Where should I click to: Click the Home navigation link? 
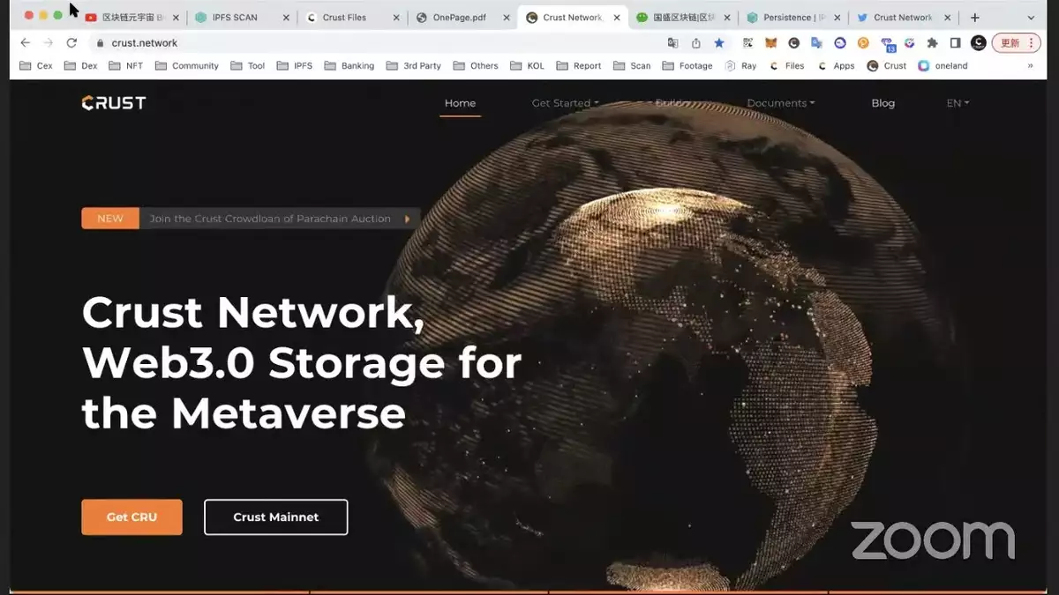coord(460,103)
